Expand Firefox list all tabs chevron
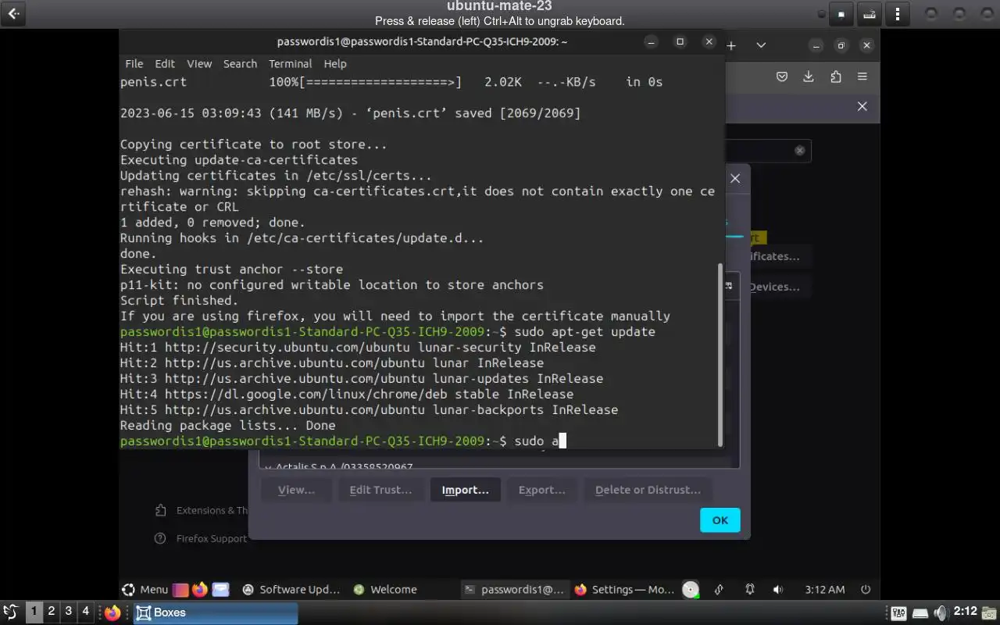 coord(761,45)
